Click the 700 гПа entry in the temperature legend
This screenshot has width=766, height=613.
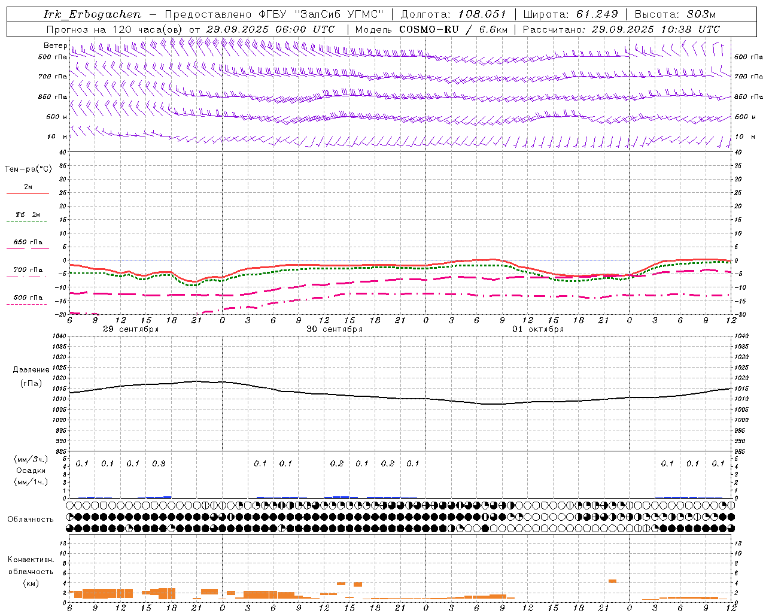pyautogui.click(x=28, y=270)
